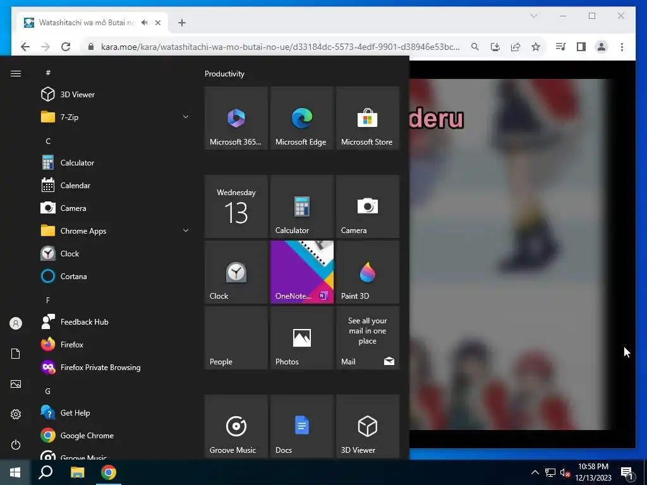Viewport: 647px width, 485px height.
Task: Open Settings gear in Start sidebar
Action: pyautogui.click(x=16, y=414)
